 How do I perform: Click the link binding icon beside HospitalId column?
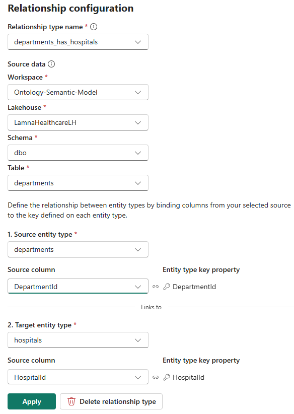(156, 377)
